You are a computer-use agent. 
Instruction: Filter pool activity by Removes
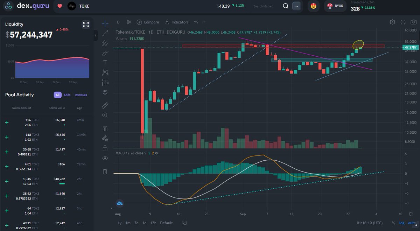click(x=81, y=95)
